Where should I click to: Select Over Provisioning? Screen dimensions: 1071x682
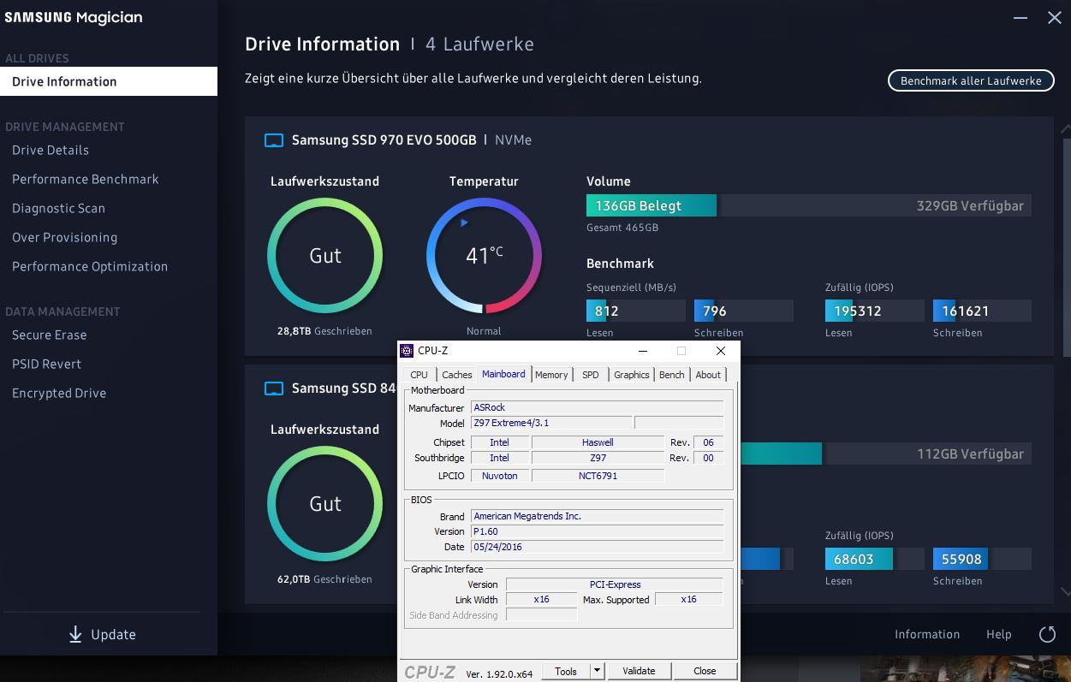[x=64, y=237]
